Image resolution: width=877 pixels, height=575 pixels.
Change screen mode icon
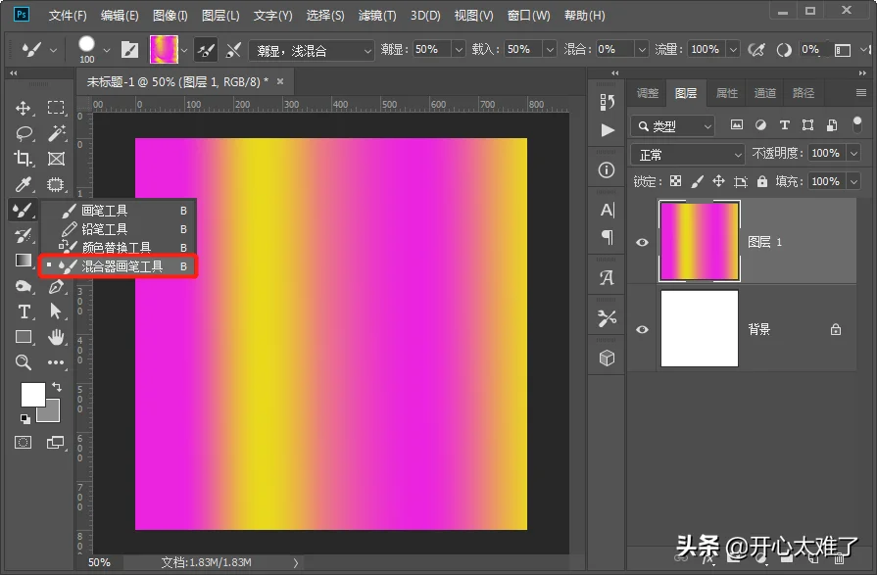click(x=56, y=443)
